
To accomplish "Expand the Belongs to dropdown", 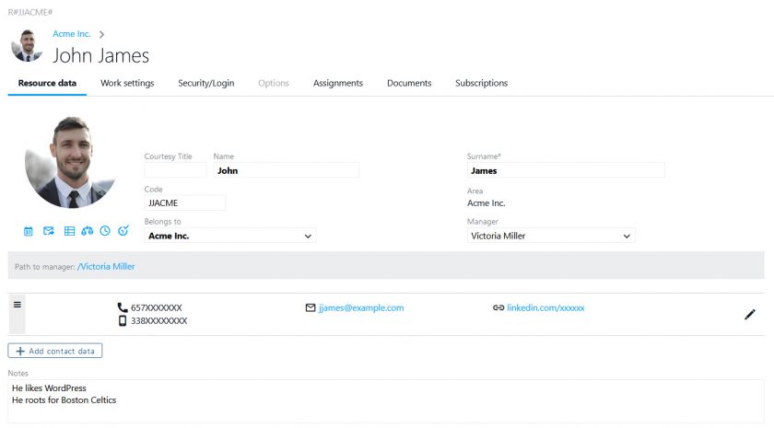I will tap(308, 237).
